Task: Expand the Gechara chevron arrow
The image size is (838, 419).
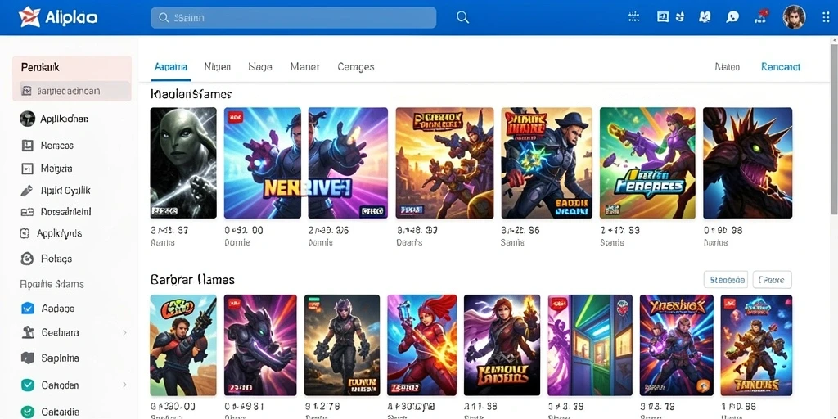Action: [124, 332]
